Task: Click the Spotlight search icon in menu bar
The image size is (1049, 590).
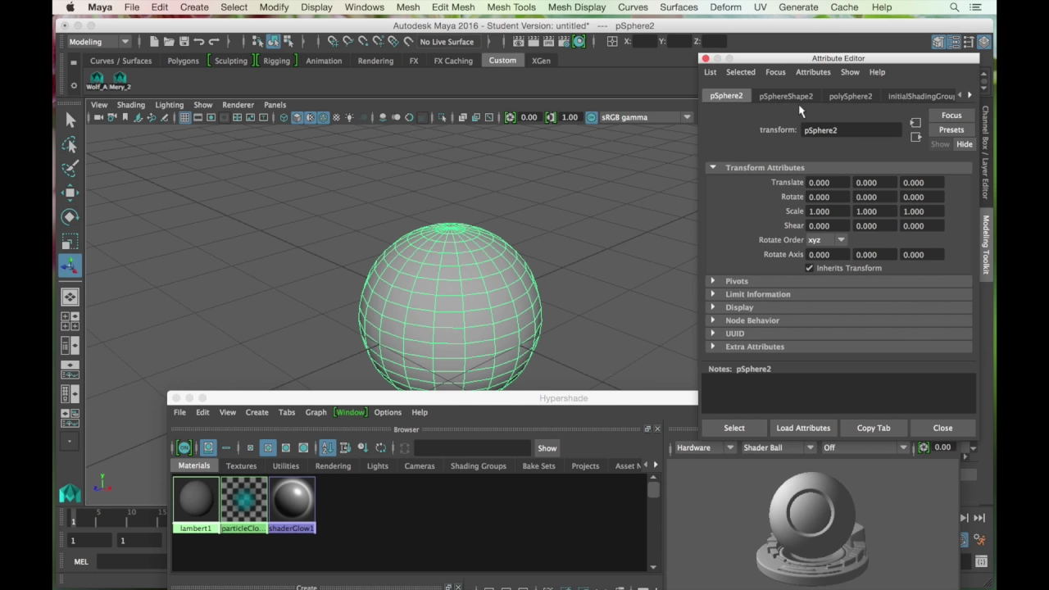Action: (x=954, y=7)
